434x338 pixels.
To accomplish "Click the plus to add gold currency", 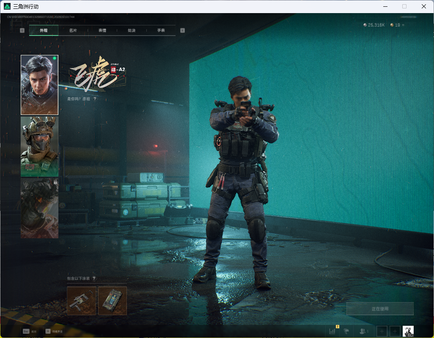I will click(x=403, y=25).
